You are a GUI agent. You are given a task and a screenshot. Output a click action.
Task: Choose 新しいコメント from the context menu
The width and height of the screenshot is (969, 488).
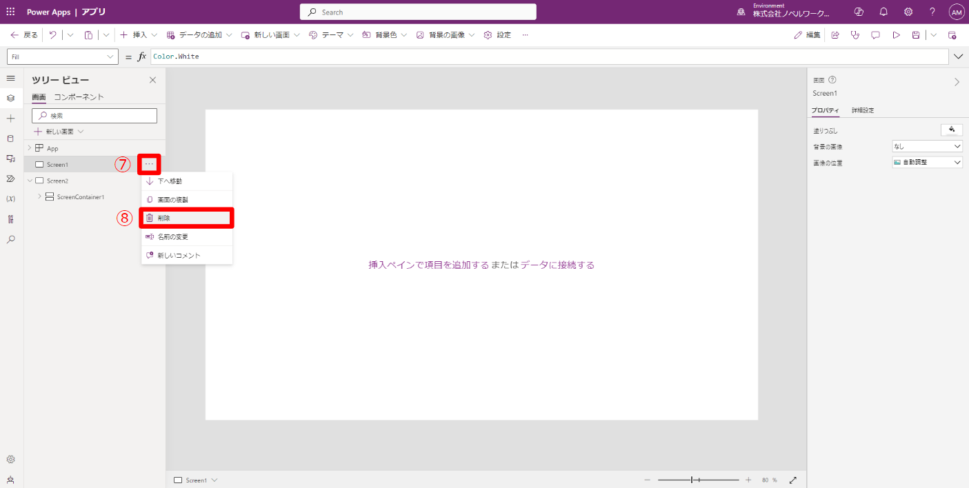point(187,255)
